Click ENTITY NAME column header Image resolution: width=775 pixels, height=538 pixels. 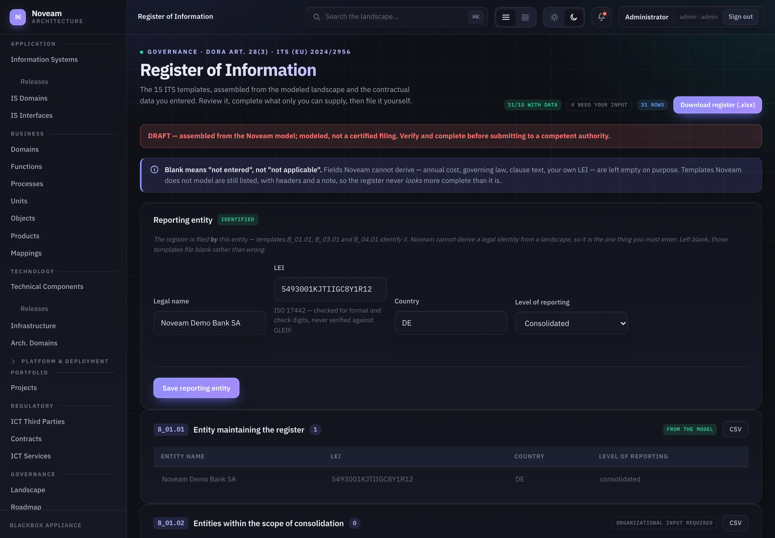(x=182, y=456)
